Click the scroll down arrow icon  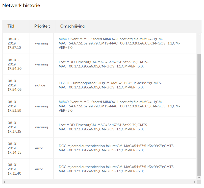[x=199, y=178]
